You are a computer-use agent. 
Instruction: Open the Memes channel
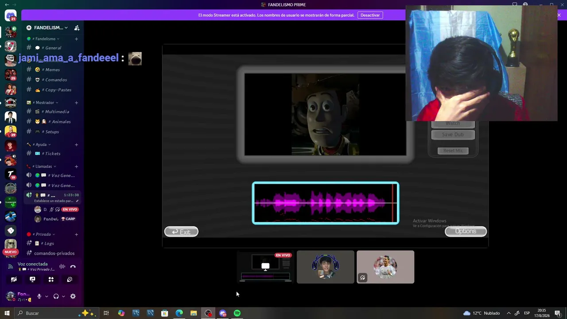tap(52, 70)
